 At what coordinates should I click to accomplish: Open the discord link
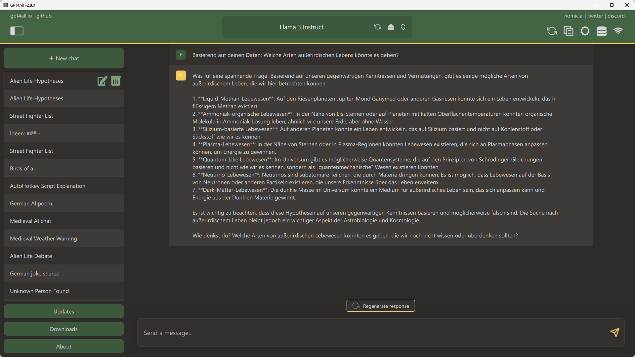point(616,16)
